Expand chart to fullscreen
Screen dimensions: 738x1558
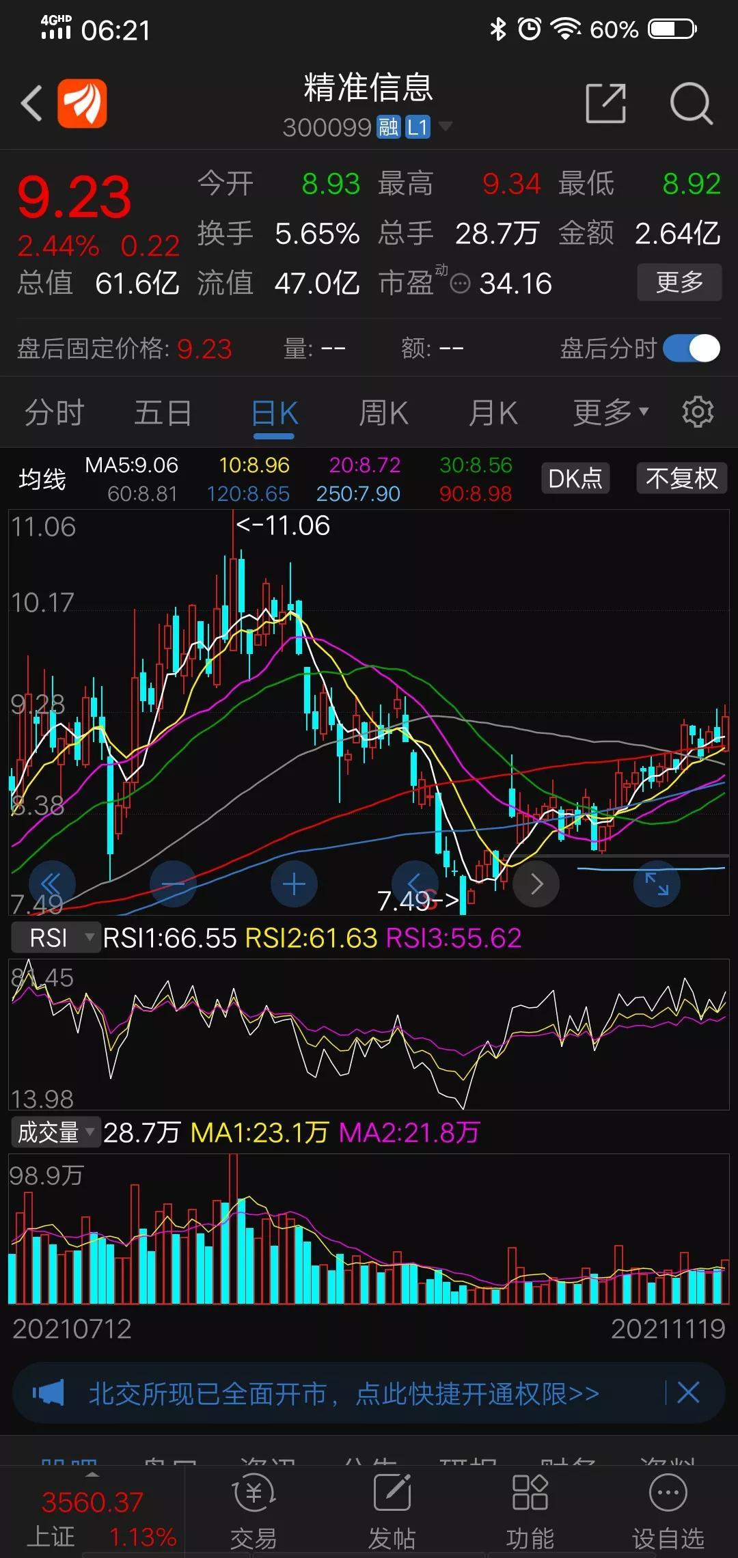pos(657,884)
